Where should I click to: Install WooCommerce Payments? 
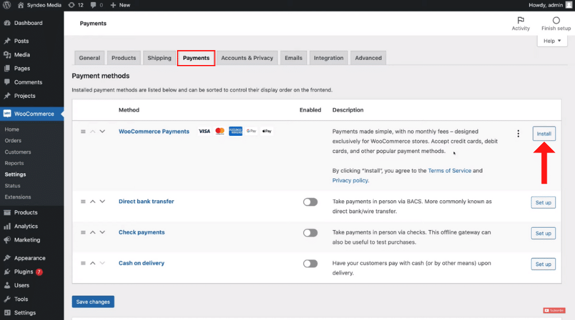[x=544, y=134]
